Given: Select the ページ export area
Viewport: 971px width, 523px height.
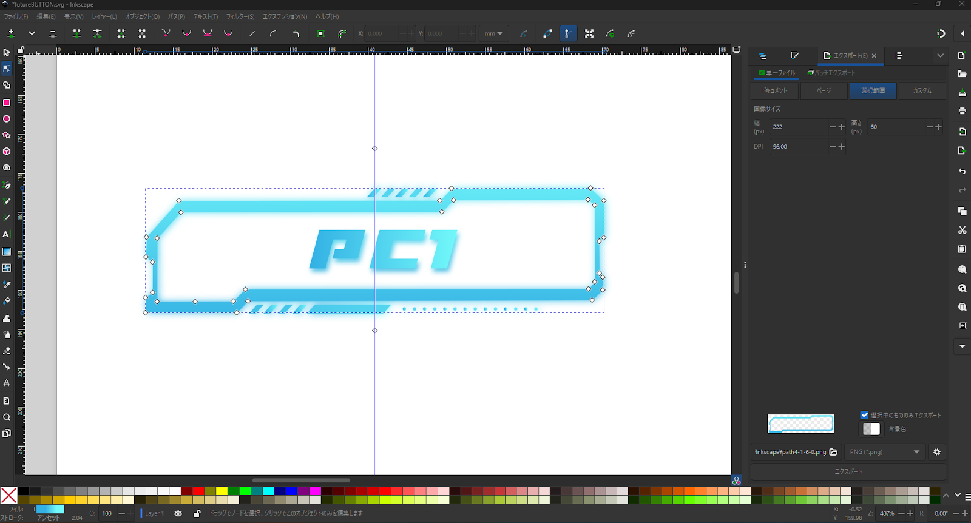Looking at the screenshot, I should coord(824,90).
